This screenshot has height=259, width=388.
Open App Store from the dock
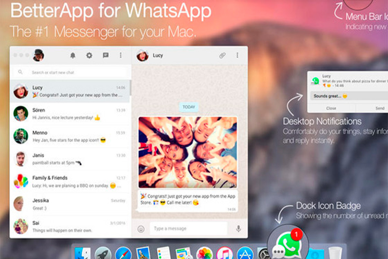(245, 253)
